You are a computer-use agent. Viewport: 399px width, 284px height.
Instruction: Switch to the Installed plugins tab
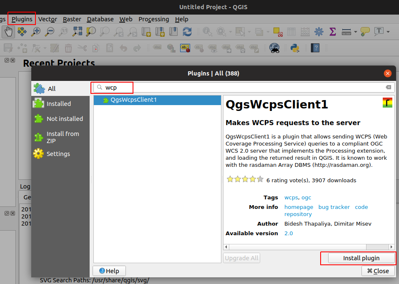(x=60, y=103)
